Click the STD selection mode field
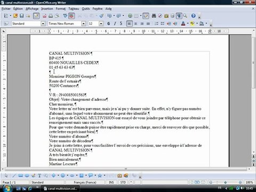 coord(123,182)
